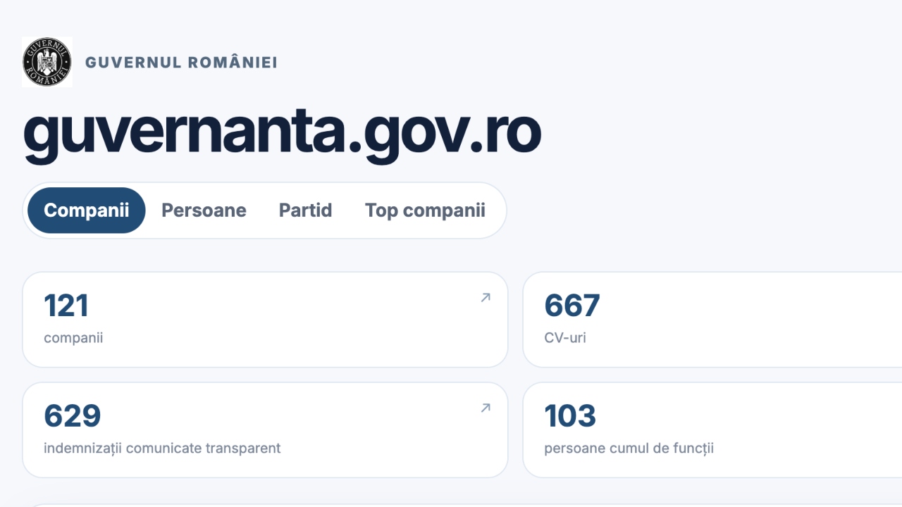Switch to the Persoane tab
The width and height of the screenshot is (902, 507).
click(204, 211)
